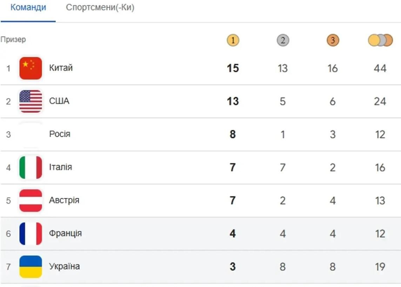Click the USA flag icon
401x287 pixels.
tap(31, 101)
